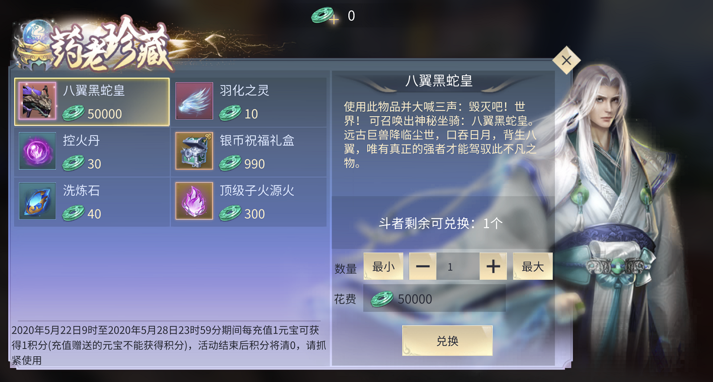Select the 银币祝福礼盒 chest icon
Screen dimensions: 713x382
[194, 151]
